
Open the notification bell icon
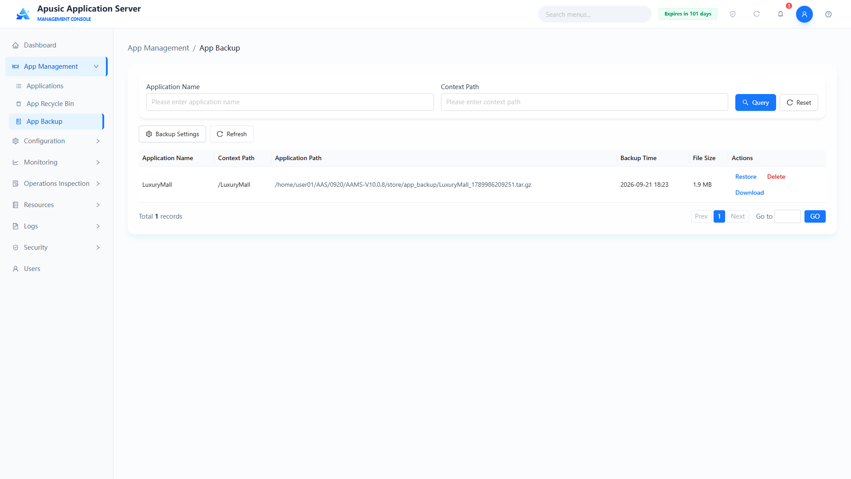point(781,14)
